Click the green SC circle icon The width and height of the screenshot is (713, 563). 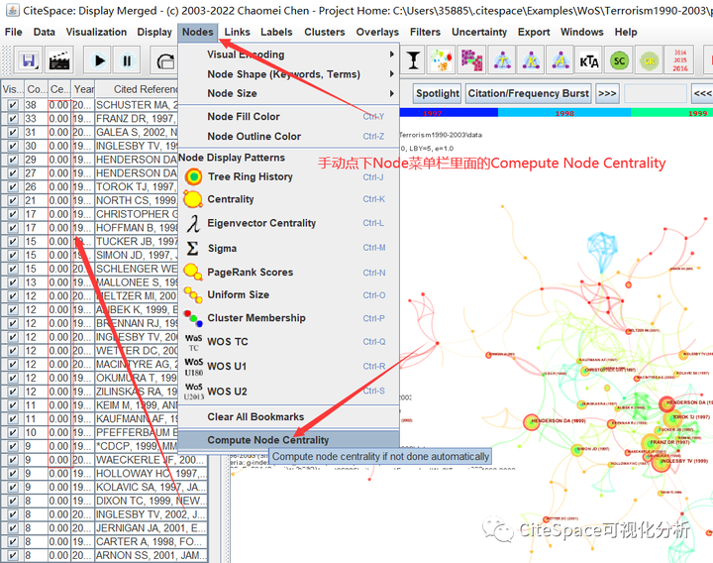619,60
